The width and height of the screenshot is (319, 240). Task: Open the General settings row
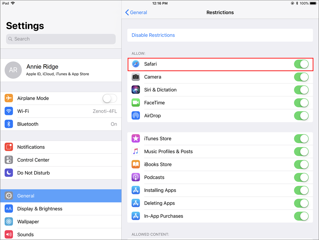pyautogui.click(x=61, y=196)
